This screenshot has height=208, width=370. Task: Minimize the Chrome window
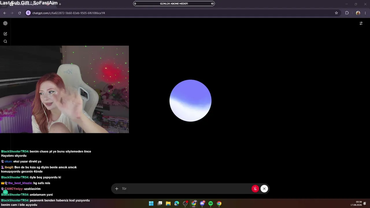tap(347, 4)
